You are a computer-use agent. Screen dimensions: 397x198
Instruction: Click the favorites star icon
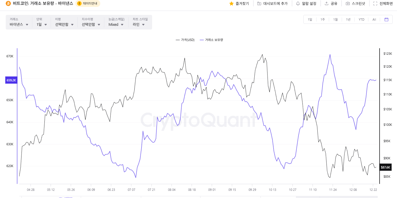231,3
